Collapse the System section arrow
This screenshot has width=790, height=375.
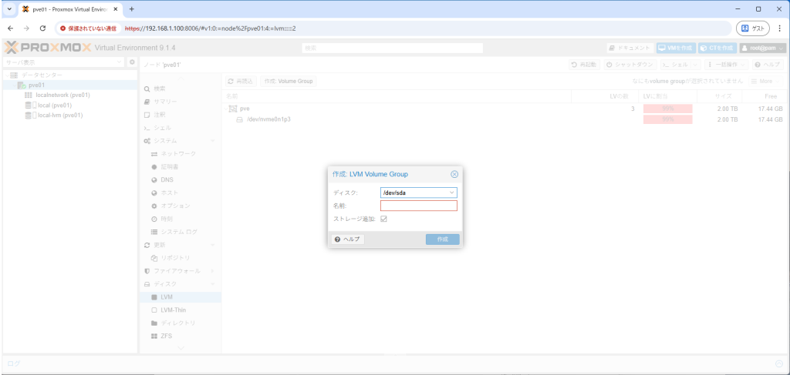pyautogui.click(x=213, y=141)
